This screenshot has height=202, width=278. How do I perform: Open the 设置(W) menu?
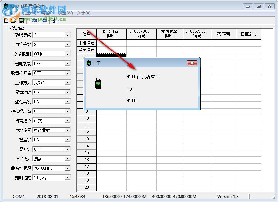click(x=65, y=13)
